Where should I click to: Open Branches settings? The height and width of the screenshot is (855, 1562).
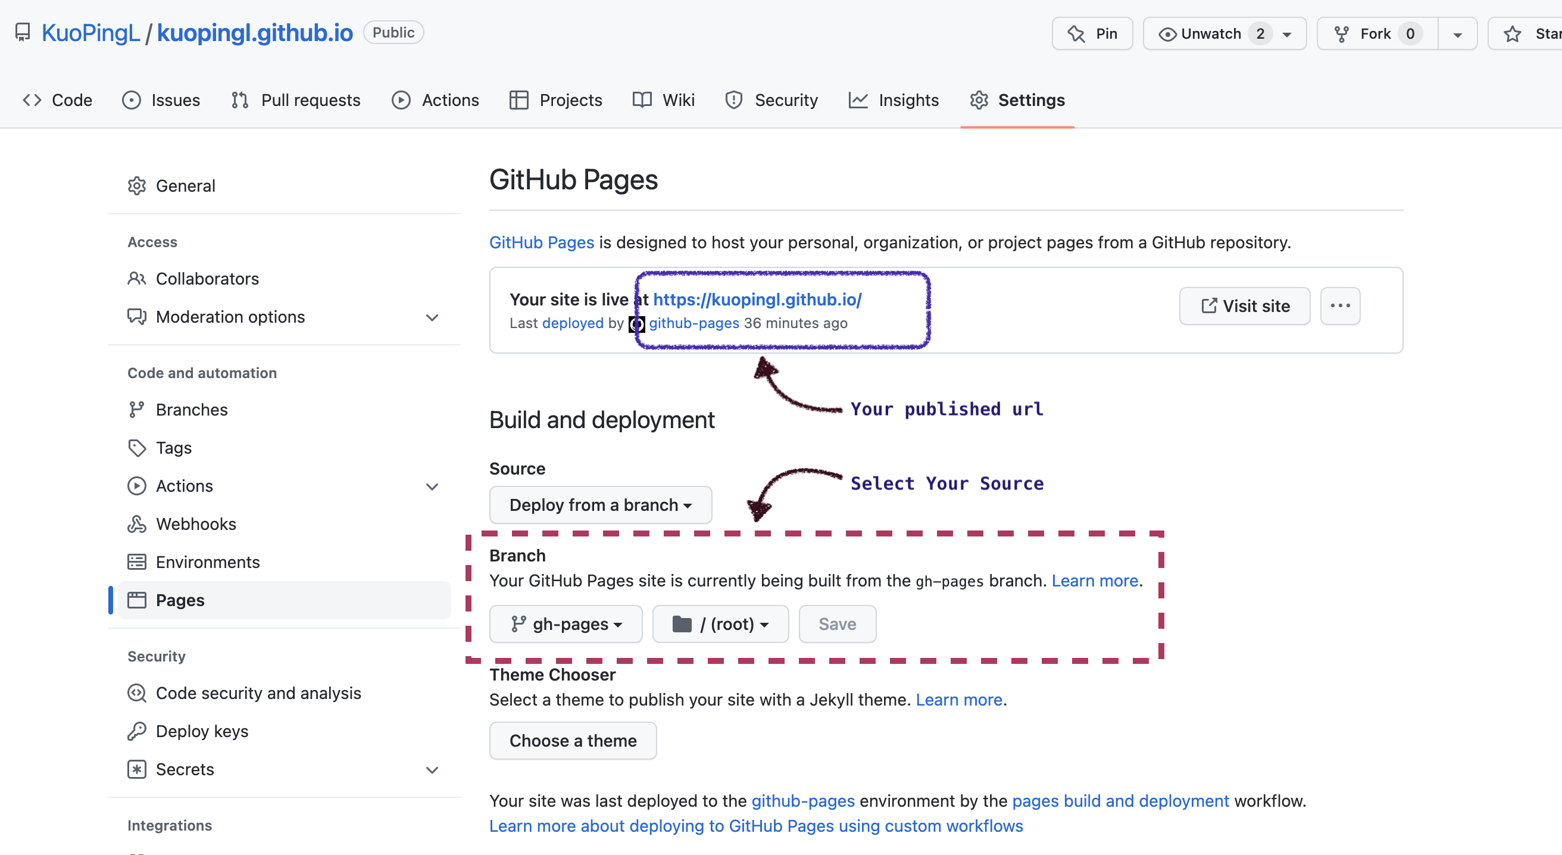(x=285, y=409)
